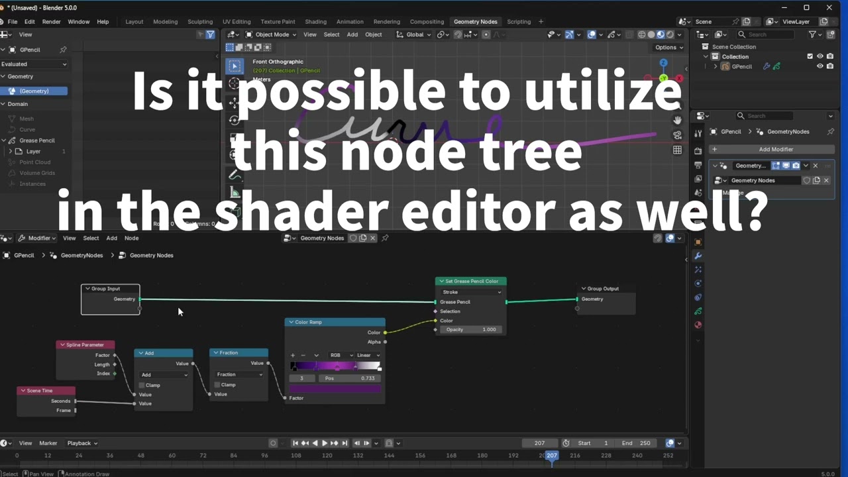Jump to the first frame
Viewport: 848px width, 477px height.
tap(295, 443)
